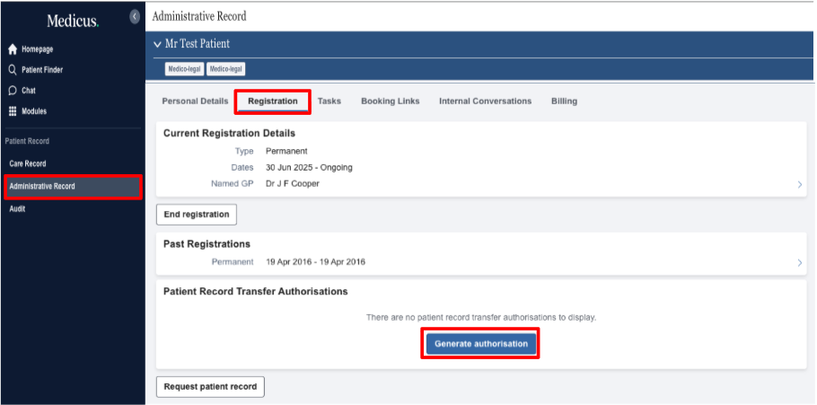This screenshot has width=817, height=405.
Task: Open the Tasks tab
Action: 329,101
